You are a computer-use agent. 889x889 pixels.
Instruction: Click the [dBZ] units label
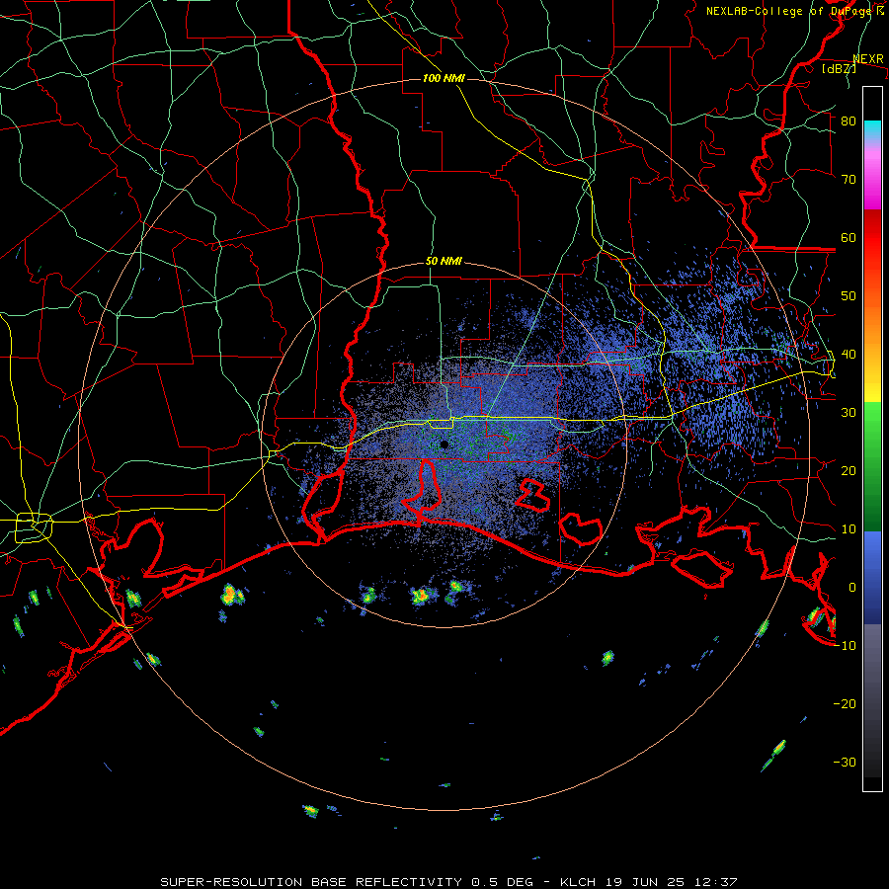tap(839, 68)
